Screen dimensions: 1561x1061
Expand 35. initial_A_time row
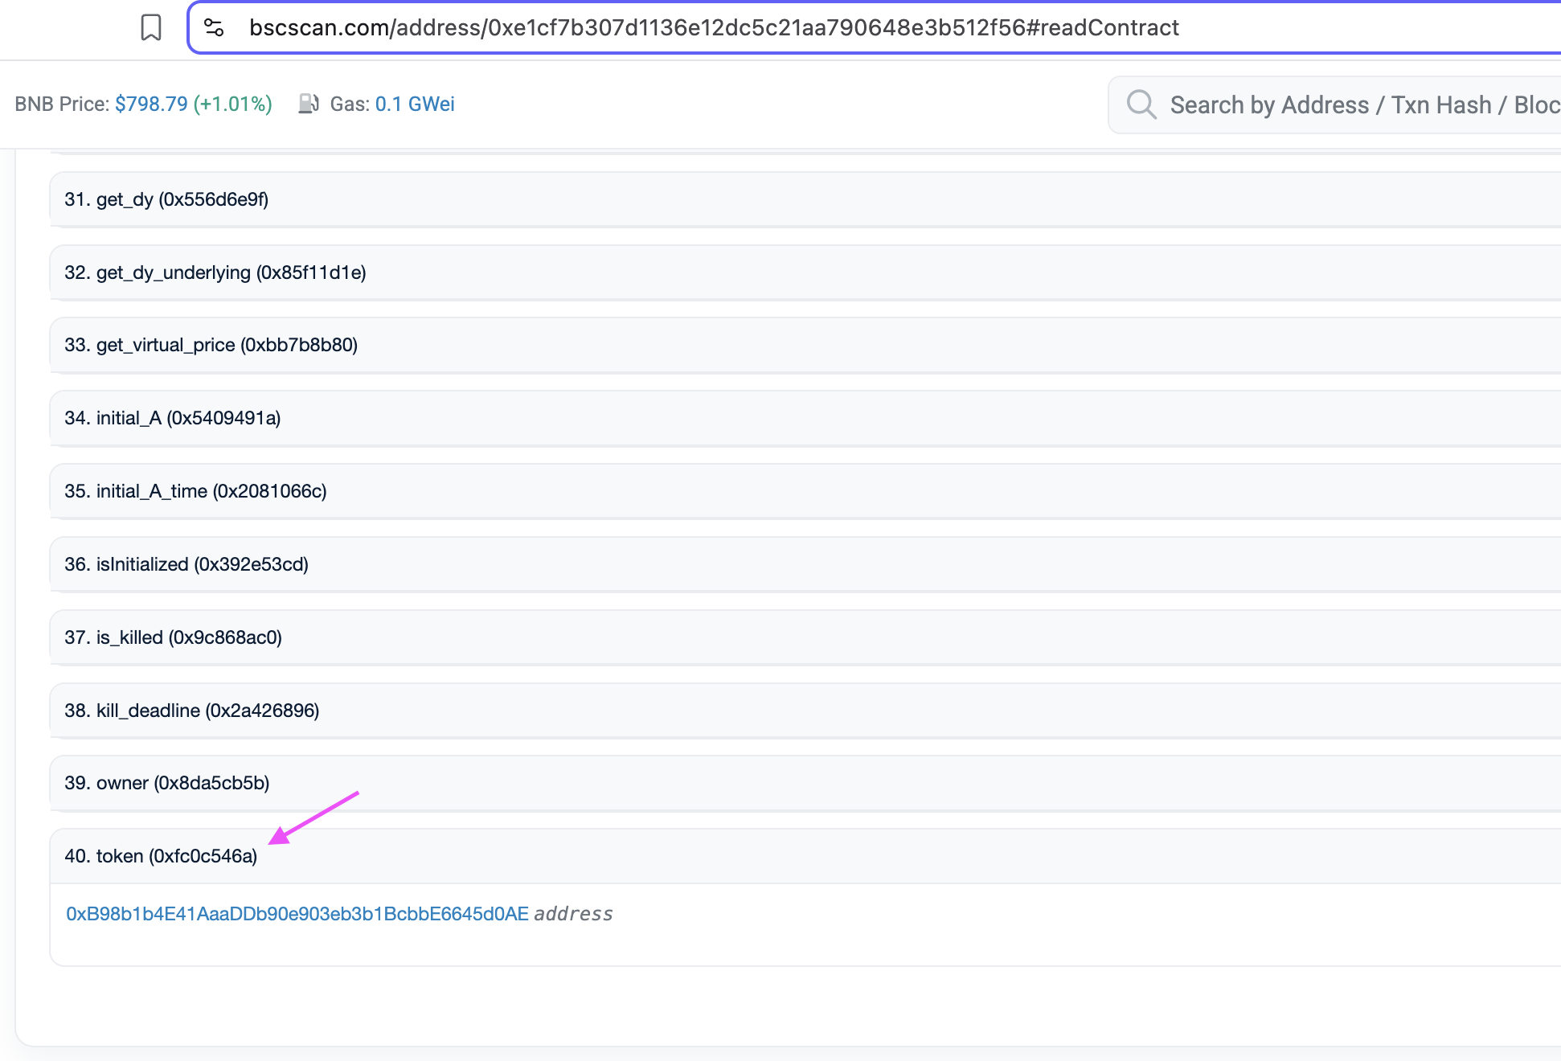tap(195, 491)
